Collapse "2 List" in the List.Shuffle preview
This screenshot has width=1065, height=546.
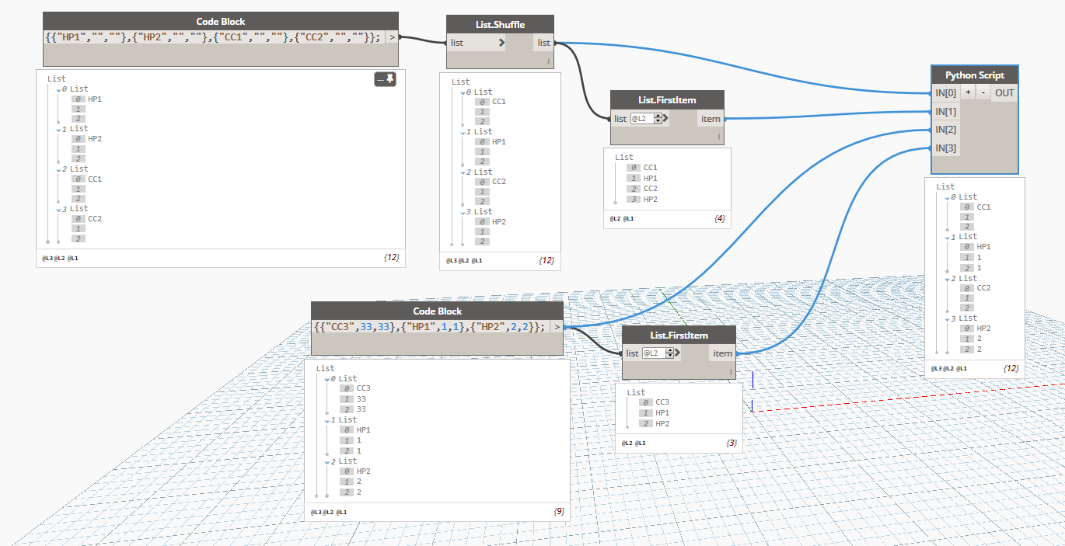click(461, 173)
